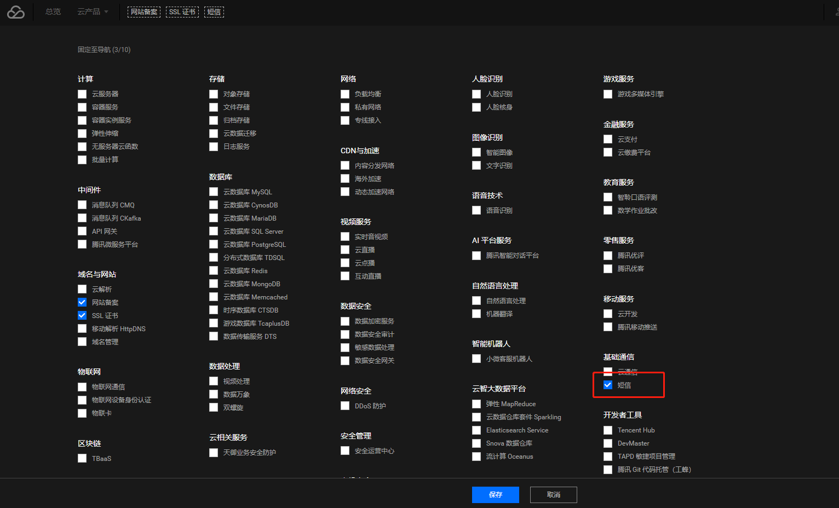839x508 pixels.
Task: Enable the 云数据库 Redis checkbox
Action: [214, 270]
